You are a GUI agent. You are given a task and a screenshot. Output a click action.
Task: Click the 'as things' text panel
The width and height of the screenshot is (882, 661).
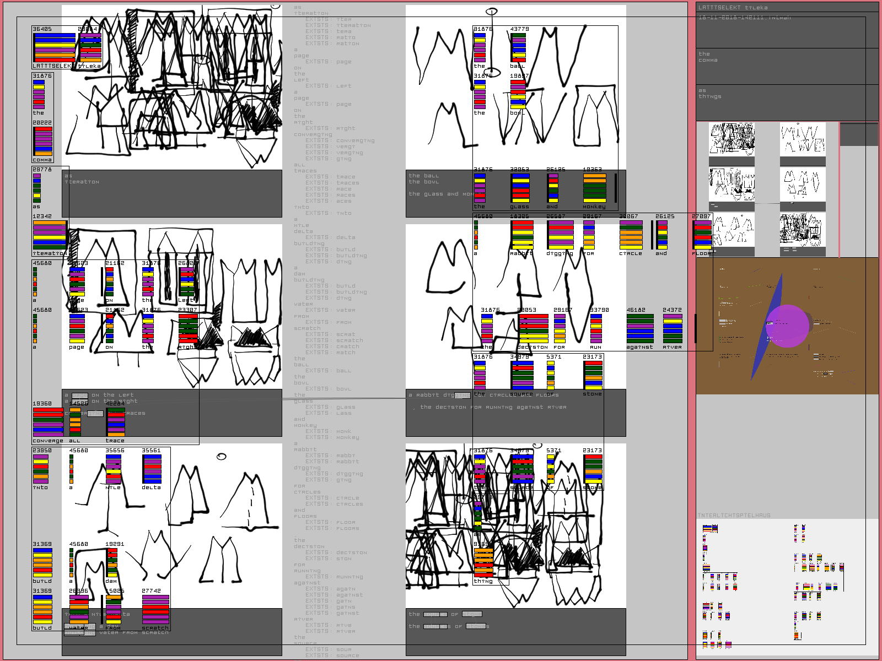coord(787,102)
